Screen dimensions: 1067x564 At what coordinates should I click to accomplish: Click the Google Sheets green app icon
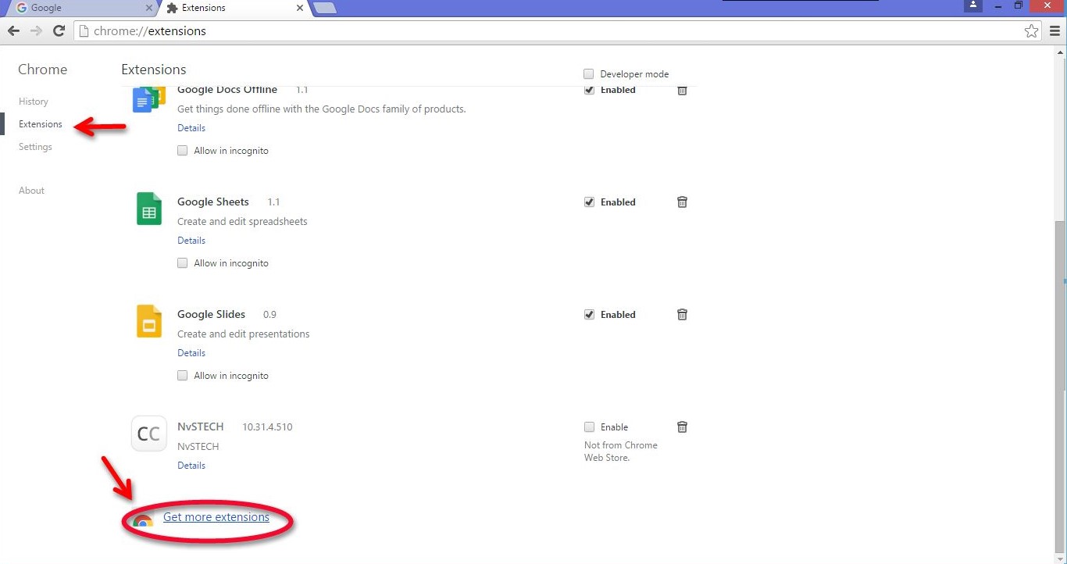[149, 209]
